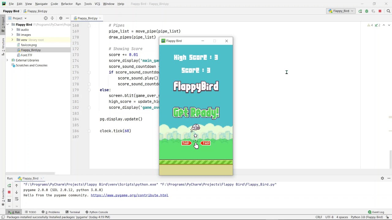Select Flappy_Bird.py in project tree
392x220 pixels.
[x=31, y=50]
